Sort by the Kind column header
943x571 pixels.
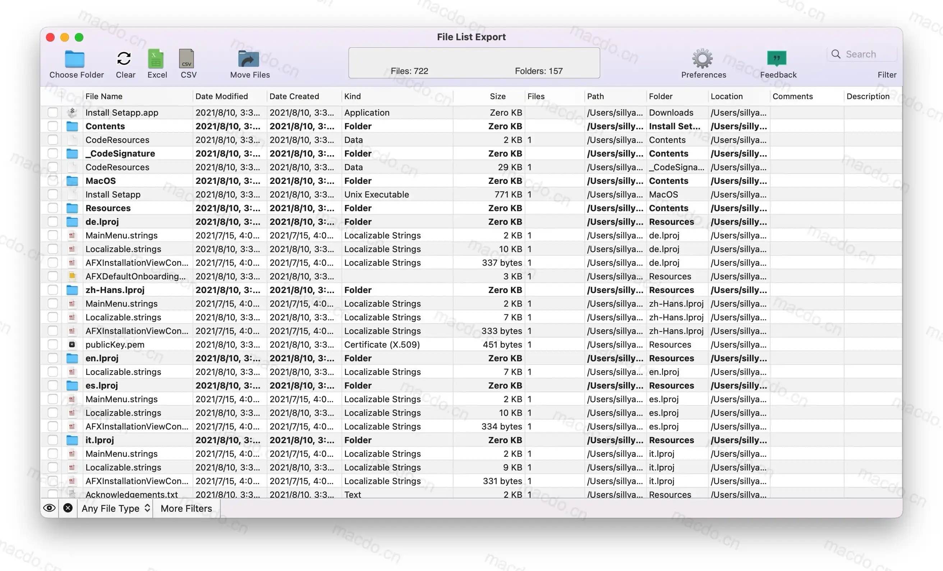353,96
